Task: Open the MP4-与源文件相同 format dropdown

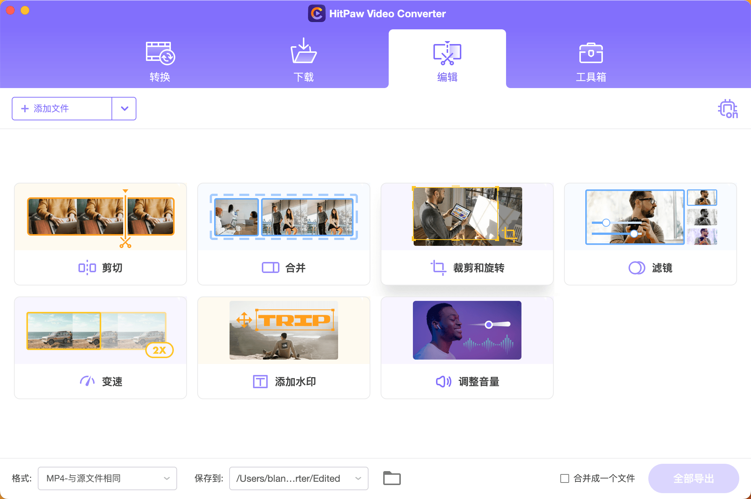Action: point(107,478)
